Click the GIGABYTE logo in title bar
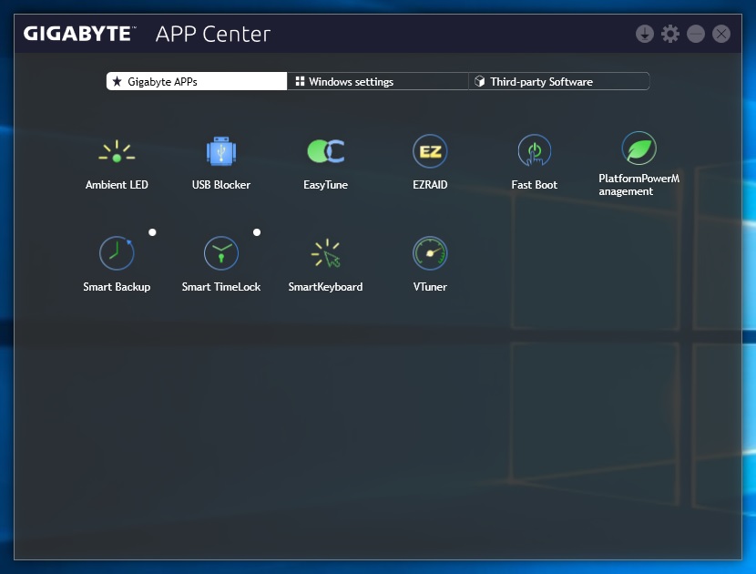This screenshot has height=574, width=756. point(79,34)
